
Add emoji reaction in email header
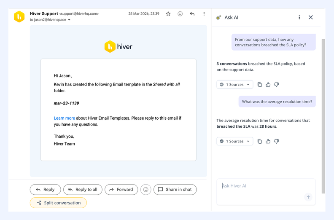[x=180, y=14]
